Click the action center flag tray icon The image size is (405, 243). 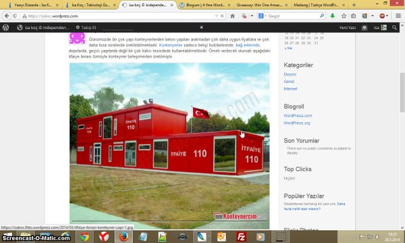[x=362, y=237]
